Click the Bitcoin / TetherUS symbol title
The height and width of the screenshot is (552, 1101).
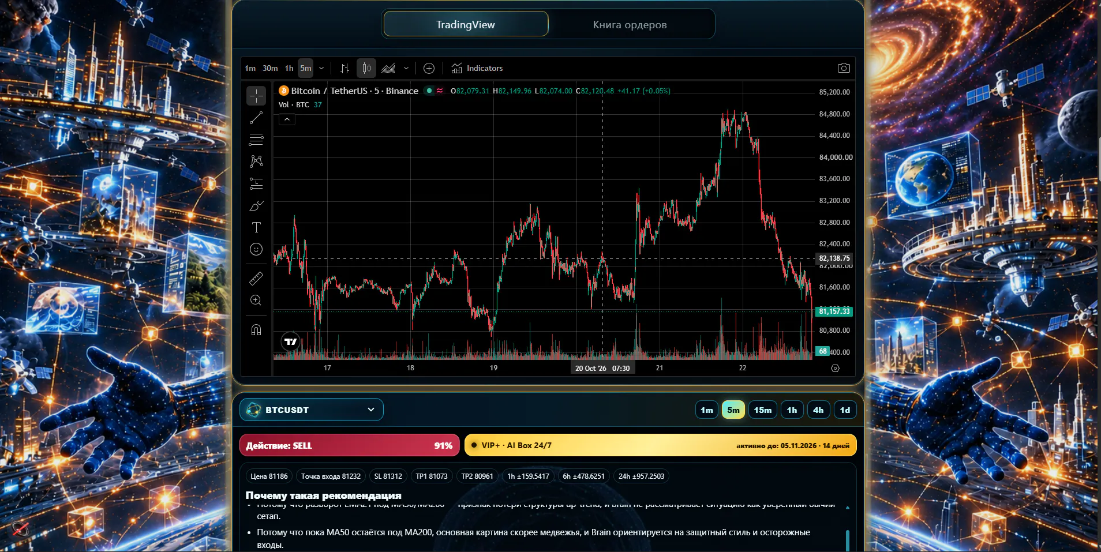pos(354,91)
